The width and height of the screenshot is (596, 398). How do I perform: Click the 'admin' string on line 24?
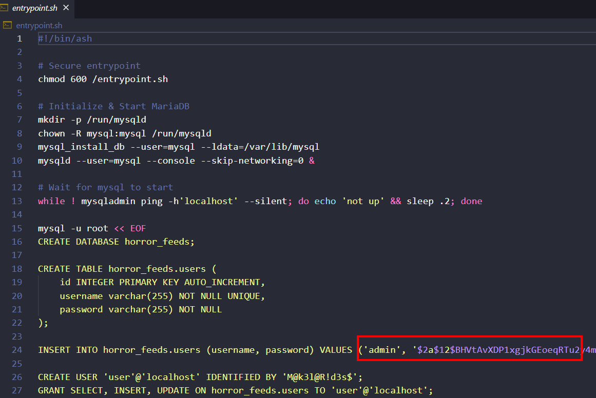point(382,350)
